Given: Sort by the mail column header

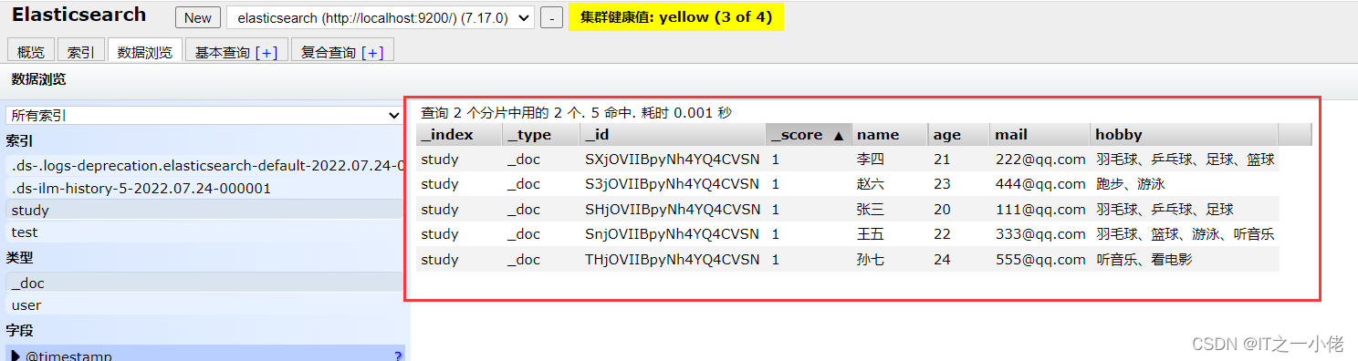Looking at the screenshot, I should coord(1040,134).
